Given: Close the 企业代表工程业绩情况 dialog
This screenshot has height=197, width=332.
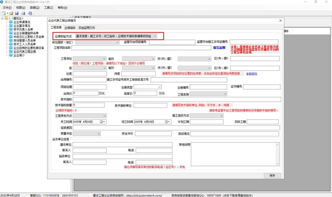Looking at the screenshot, I should [x=280, y=21].
